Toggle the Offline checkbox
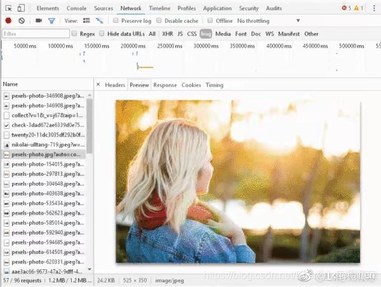Image resolution: width=381 pixels, height=287 pixels. (210, 20)
